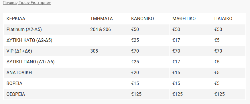
Task: Click the 305 section cell
Action: tap(94, 51)
